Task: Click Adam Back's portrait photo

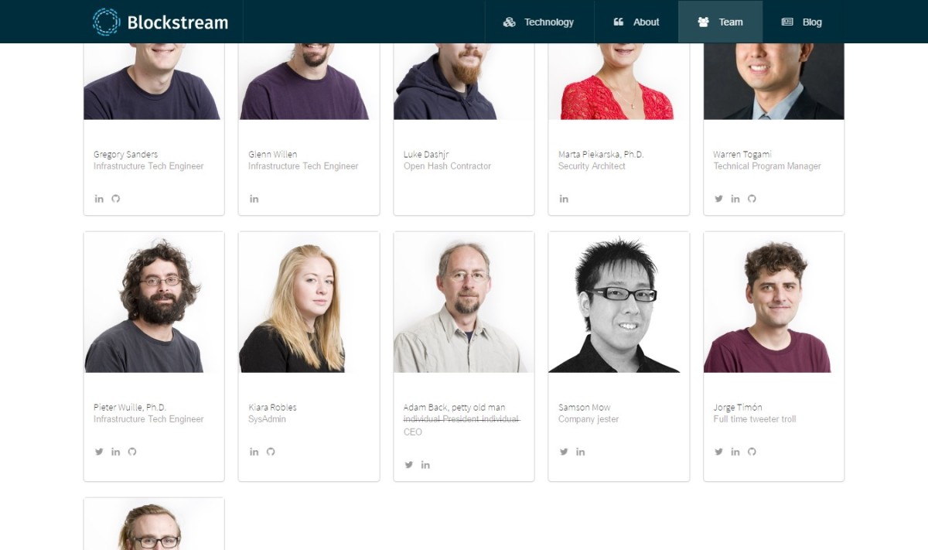Action: (464, 302)
